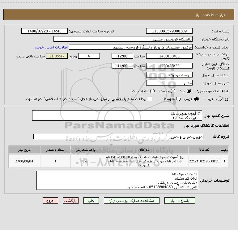
Task: Tick the اسناد خزانه اسلامی payment checkbox
Action: pyautogui.click(x=150, y=99)
